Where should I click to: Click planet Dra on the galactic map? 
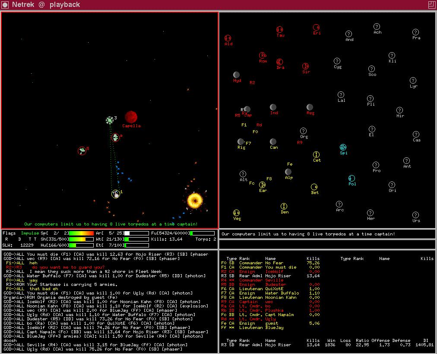(279, 62)
